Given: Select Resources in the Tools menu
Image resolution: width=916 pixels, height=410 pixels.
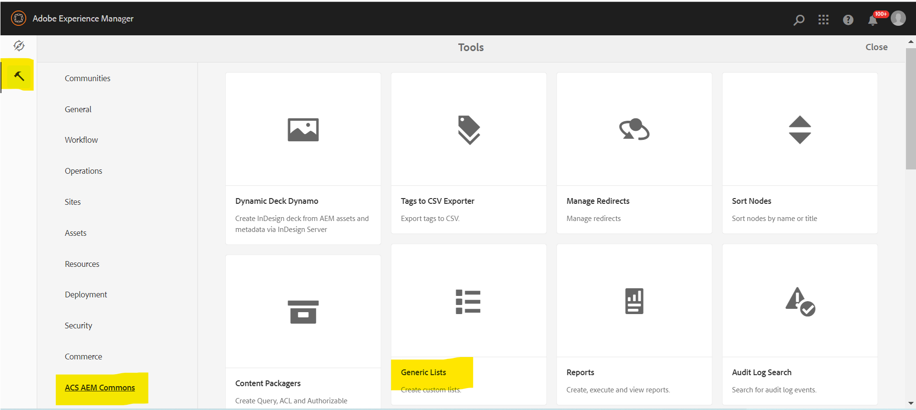Looking at the screenshot, I should pyautogui.click(x=82, y=264).
